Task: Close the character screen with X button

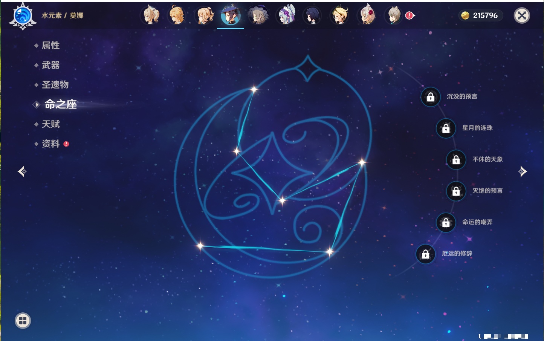Action: point(522,15)
